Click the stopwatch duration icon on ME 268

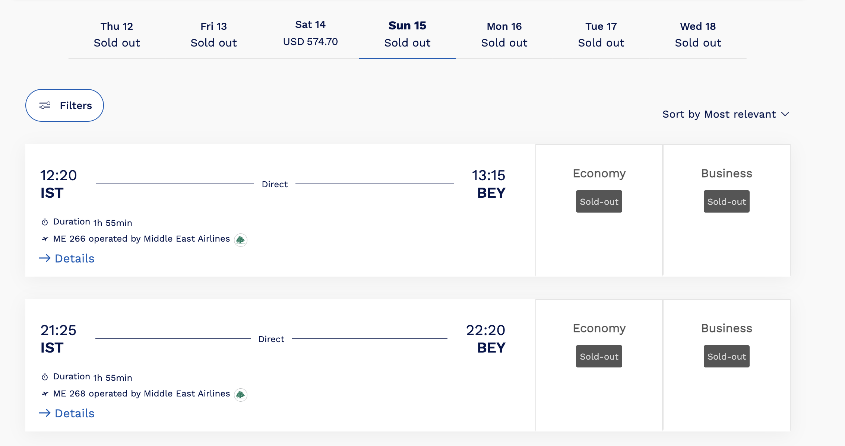[x=45, y=377]
